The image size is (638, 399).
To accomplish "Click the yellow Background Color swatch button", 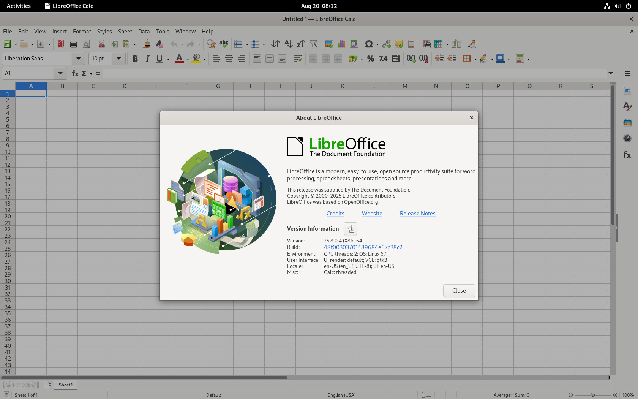I will (196, 59).
